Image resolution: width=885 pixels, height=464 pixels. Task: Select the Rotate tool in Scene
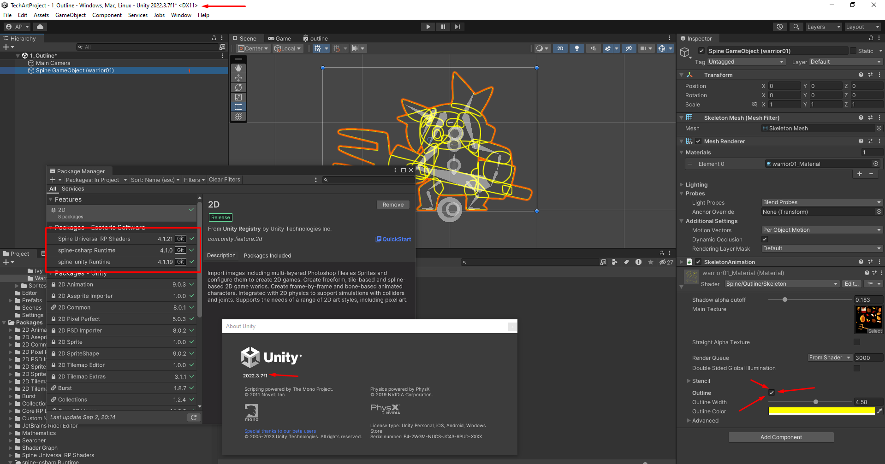238,88
